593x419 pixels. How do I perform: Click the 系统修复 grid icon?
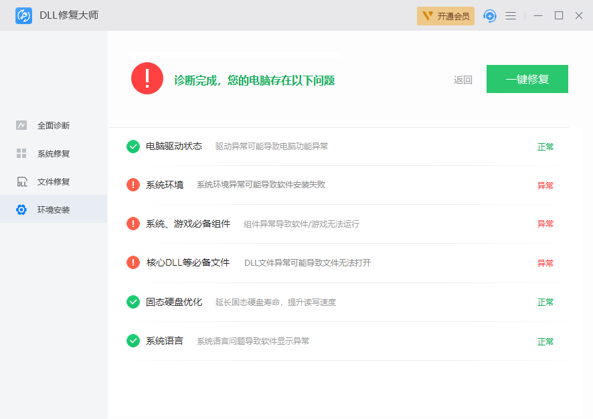click(21, 153)
